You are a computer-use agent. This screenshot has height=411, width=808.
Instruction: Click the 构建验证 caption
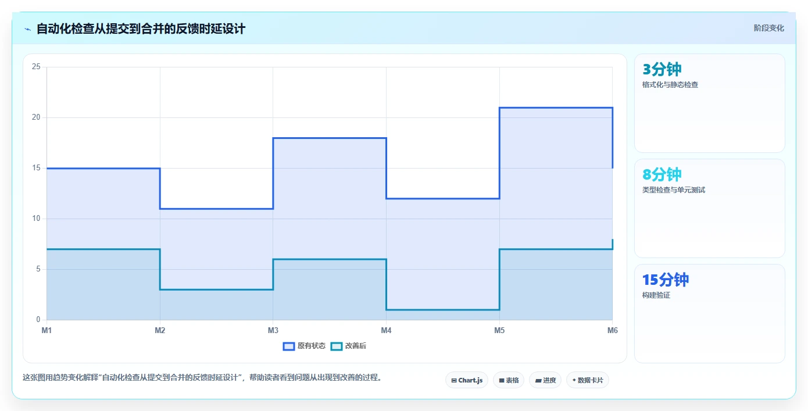coord(656,295)
